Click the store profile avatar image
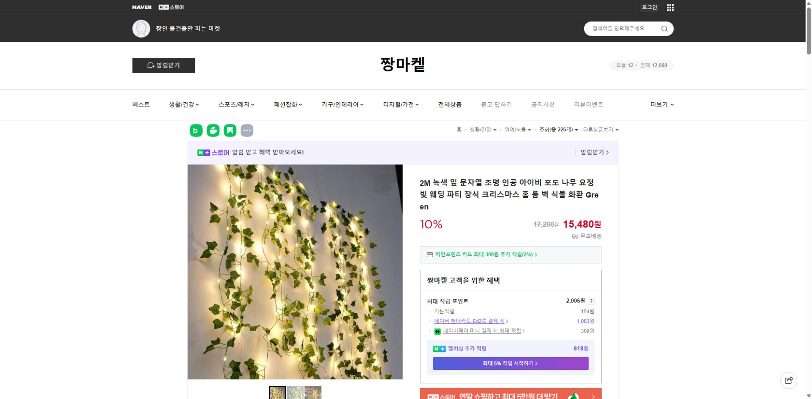 pyautogui.click(x=141, y=28)
